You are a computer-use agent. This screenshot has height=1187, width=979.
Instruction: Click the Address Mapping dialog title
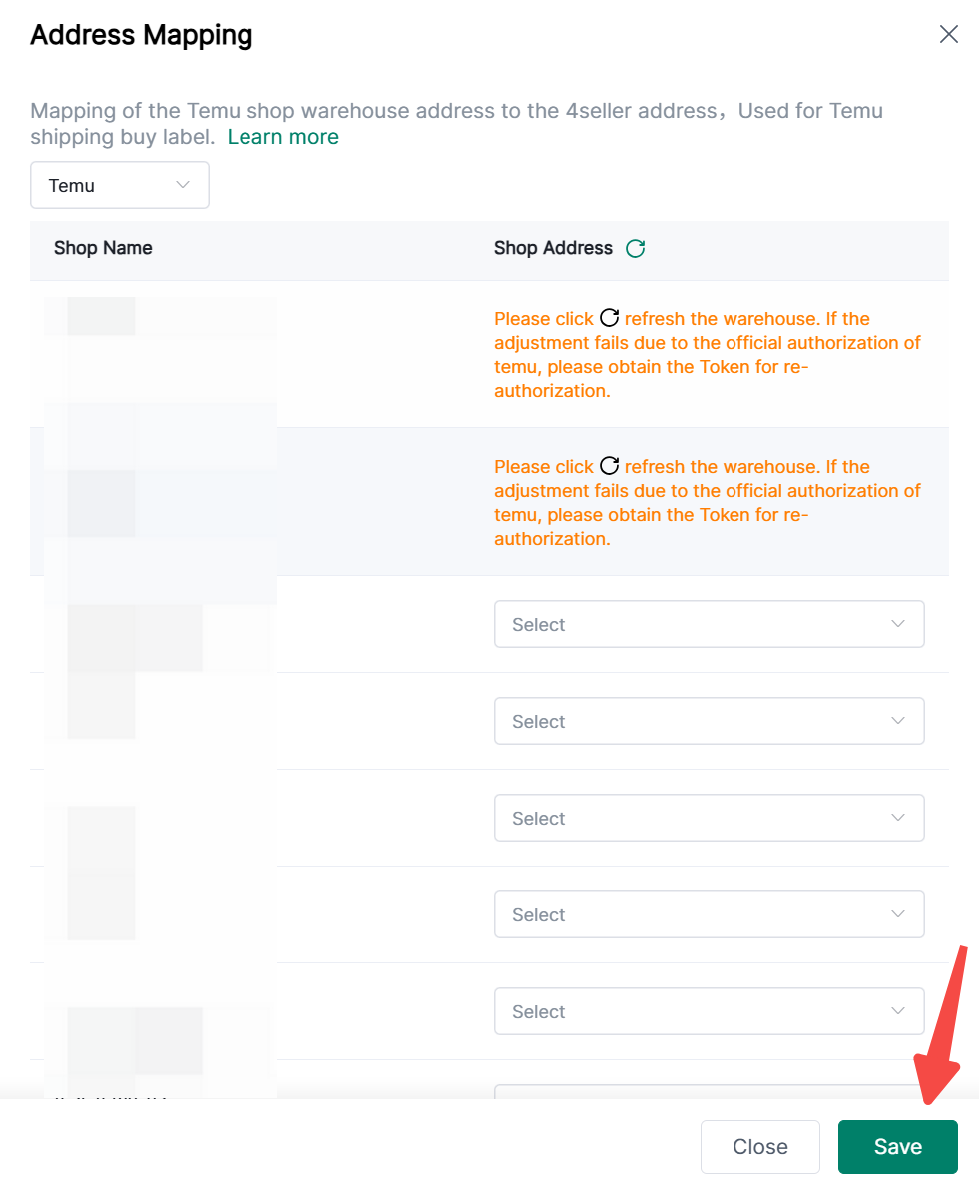tap(142, 35)
